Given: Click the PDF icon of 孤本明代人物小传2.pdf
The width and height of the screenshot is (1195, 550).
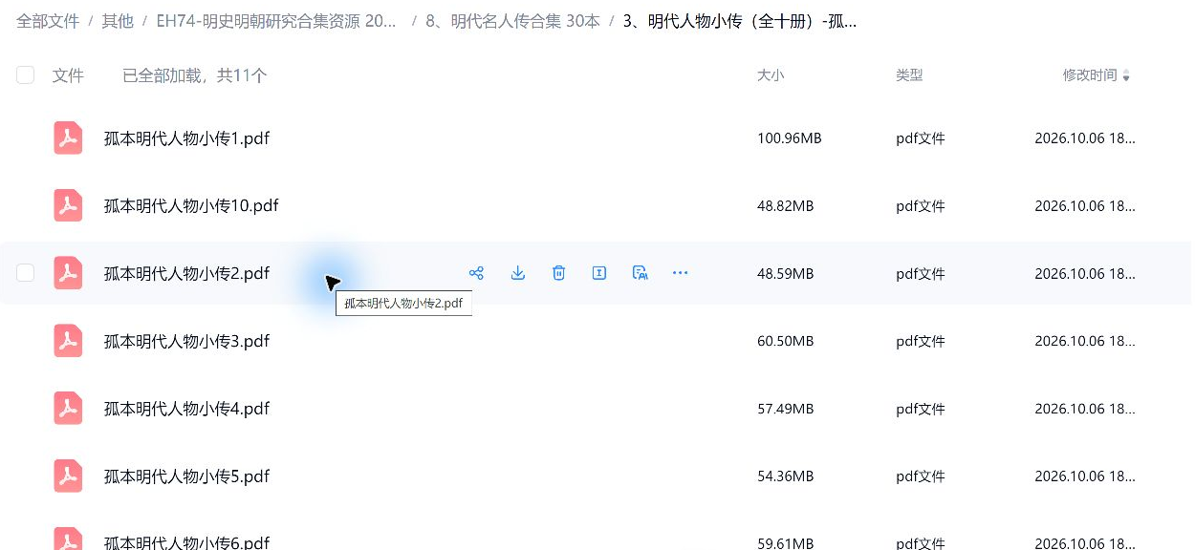Looking at the screenshot, I should point(68,273).
